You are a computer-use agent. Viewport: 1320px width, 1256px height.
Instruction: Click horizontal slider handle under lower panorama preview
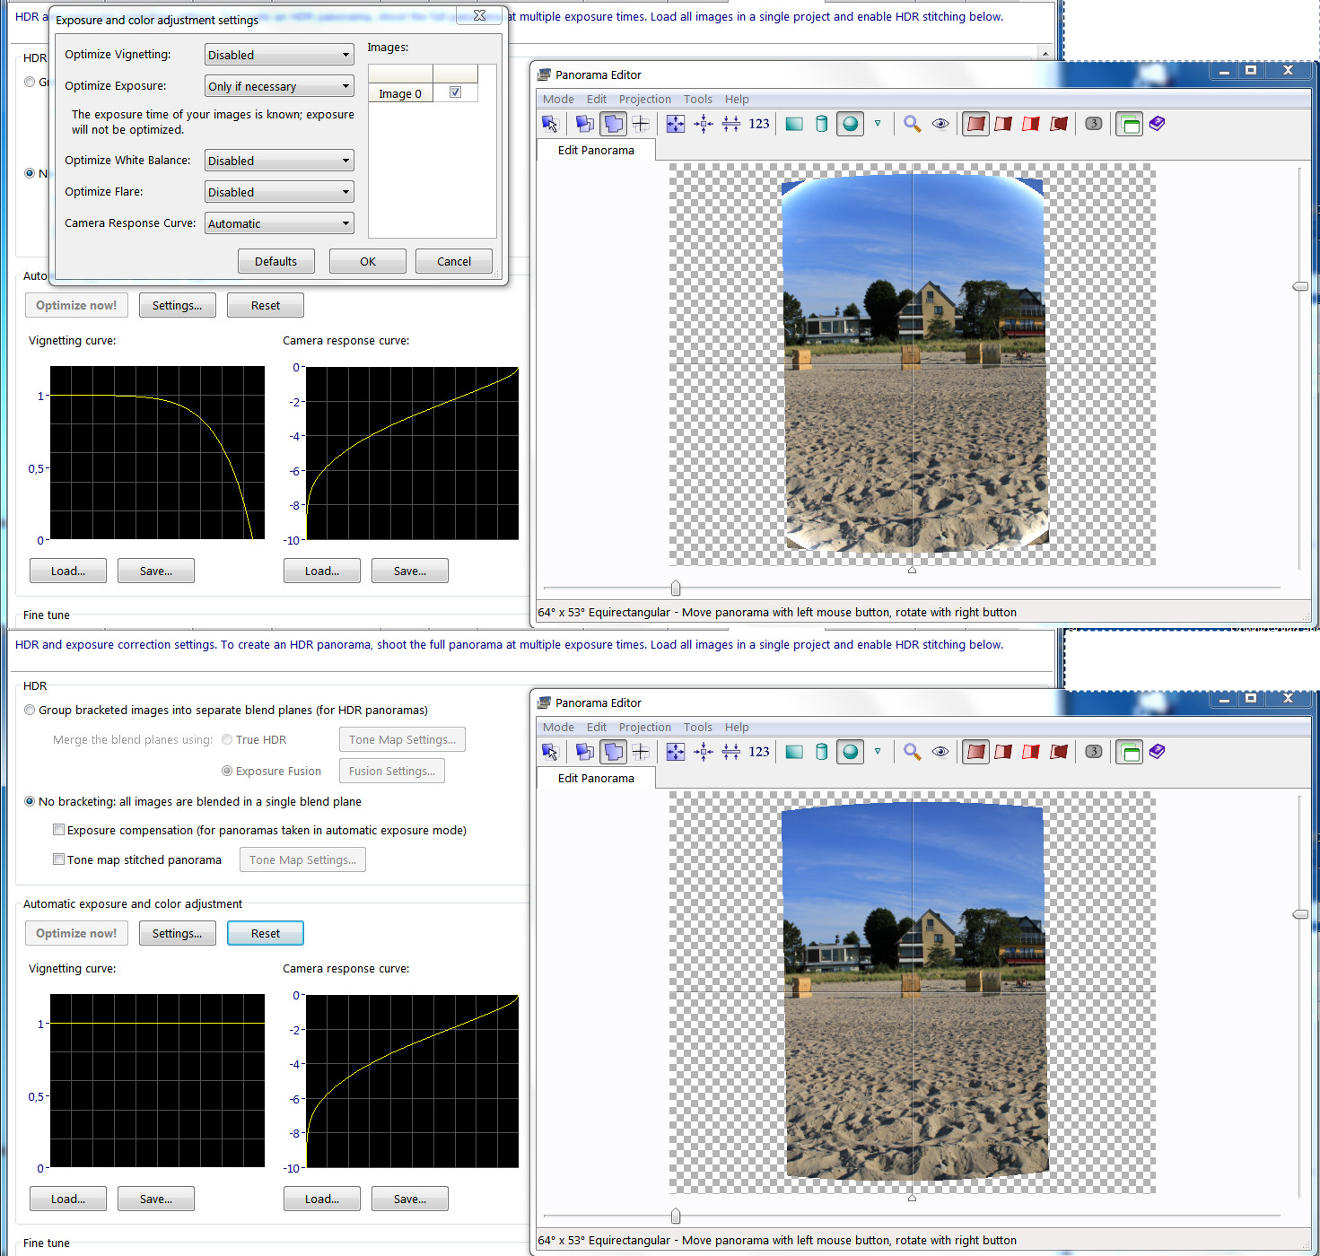676,1216
